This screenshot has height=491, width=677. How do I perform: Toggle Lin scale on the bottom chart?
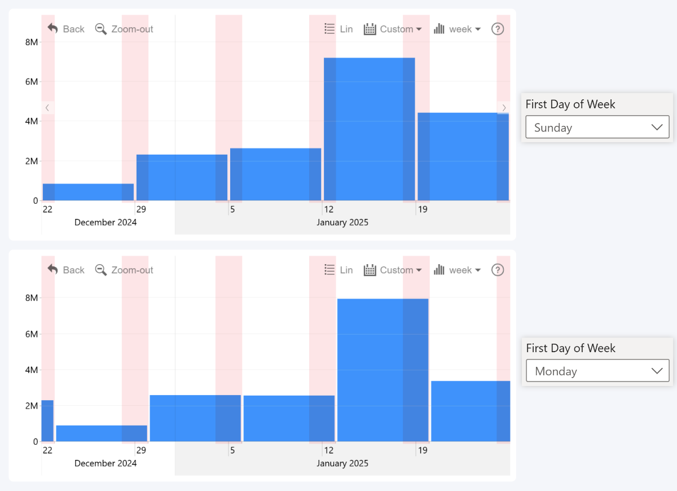(x=346, y=270)
